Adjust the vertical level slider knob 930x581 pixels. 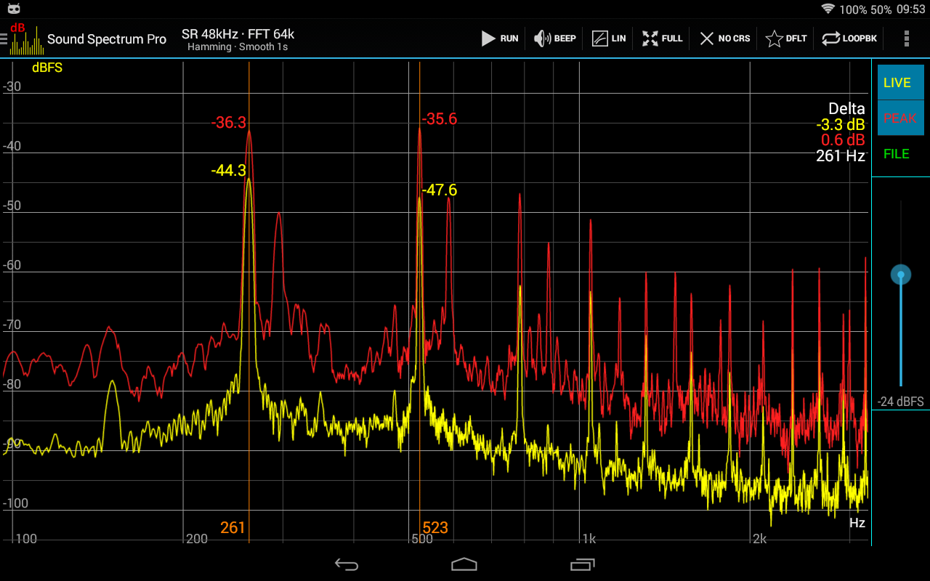900,275
